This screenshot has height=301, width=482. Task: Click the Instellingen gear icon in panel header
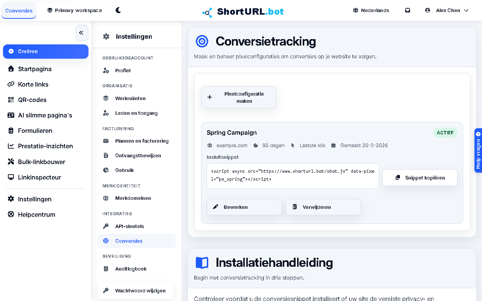[106, 36]
